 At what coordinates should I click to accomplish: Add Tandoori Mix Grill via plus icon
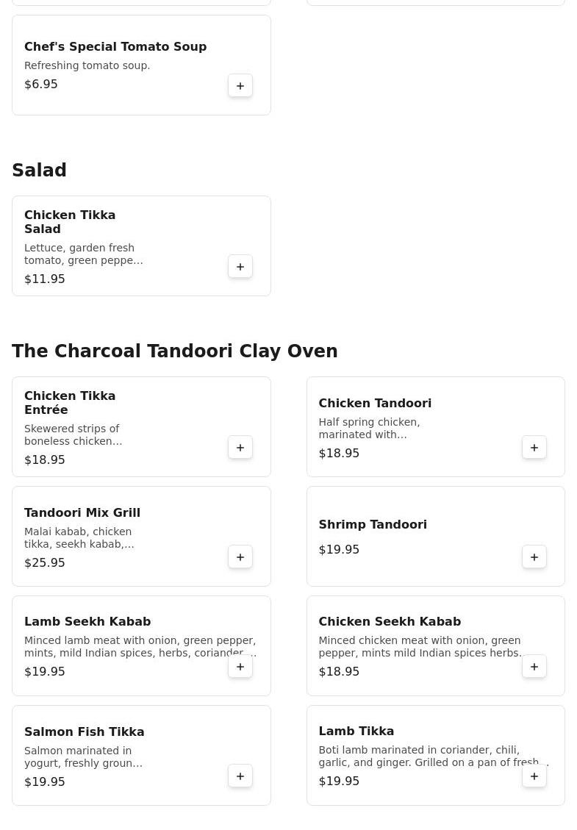(240, 557)
